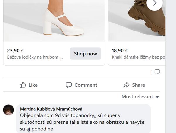Open the comment count bubble showing 1
Image resolution: width=176 pixels, height=133 pixels.
click(x=155, y=72)
